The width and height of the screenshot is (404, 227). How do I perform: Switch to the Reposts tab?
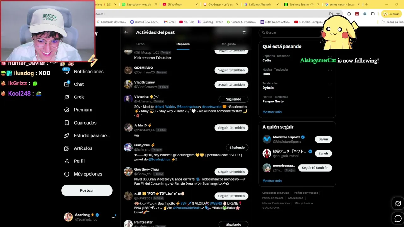click(x=183, y=44)
